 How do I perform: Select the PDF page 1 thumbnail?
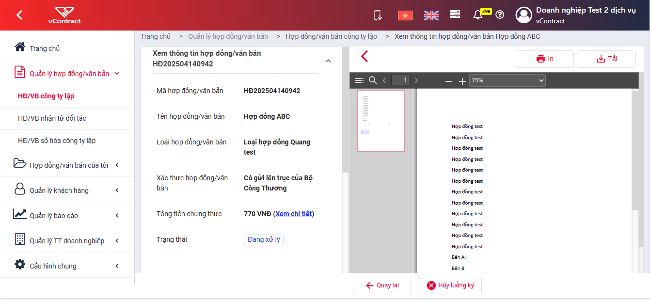click(x=381, y=121)
